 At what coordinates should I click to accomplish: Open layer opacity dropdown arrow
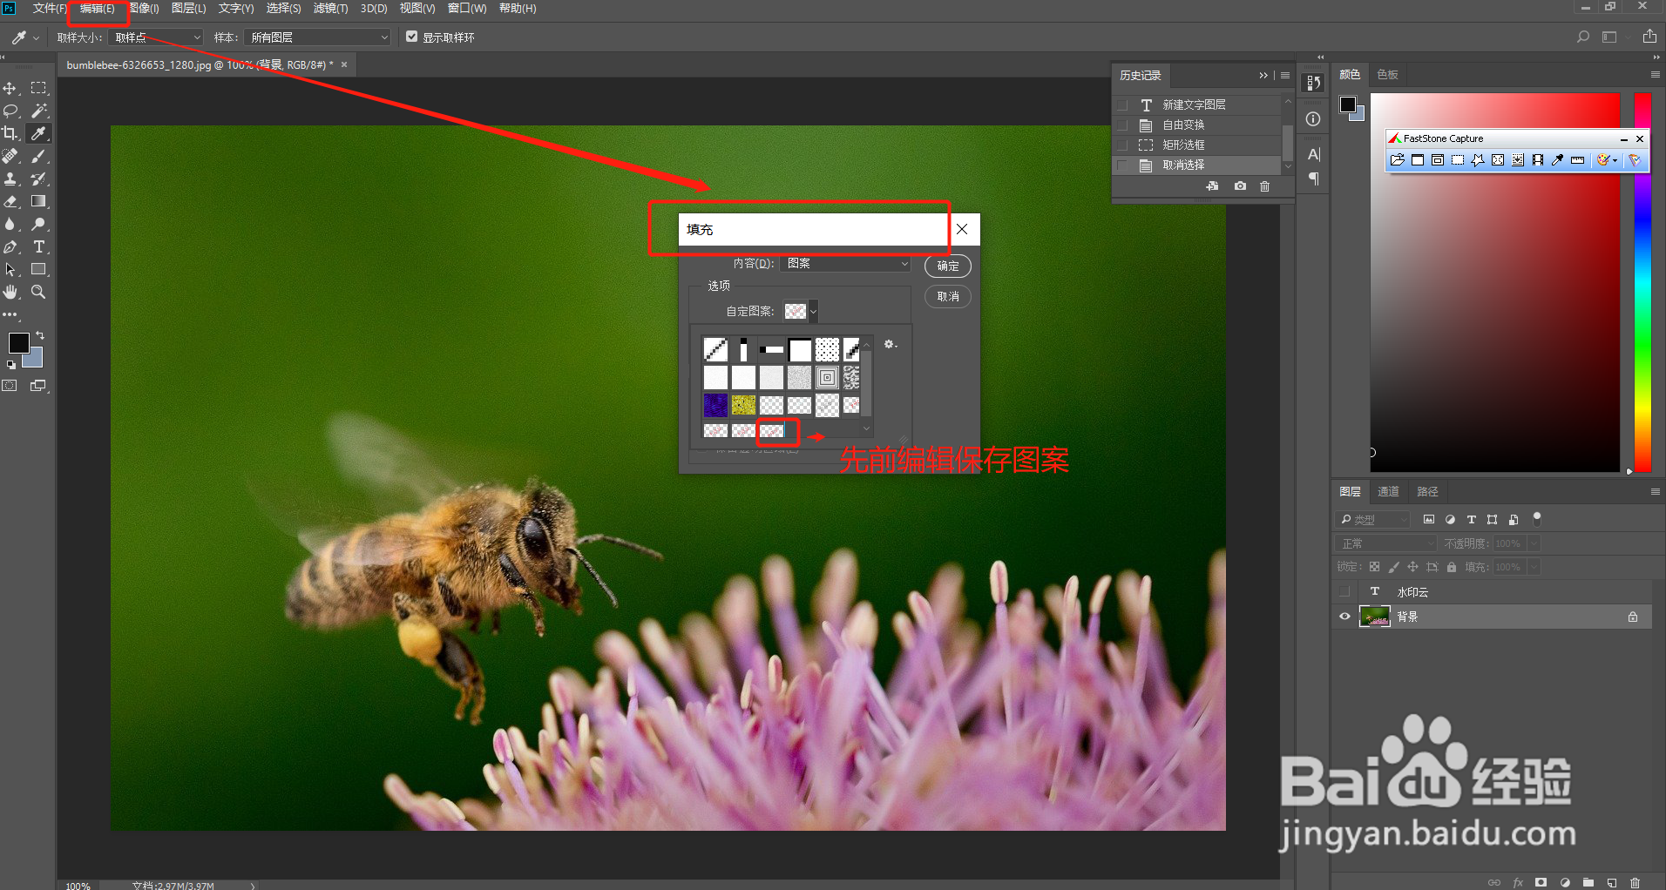tap(1534, 543)
